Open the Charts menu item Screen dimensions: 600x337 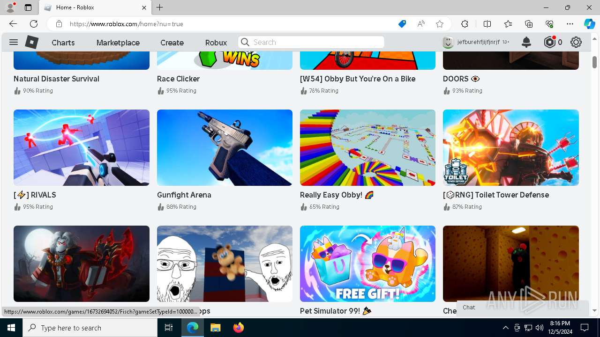[63, 43]
